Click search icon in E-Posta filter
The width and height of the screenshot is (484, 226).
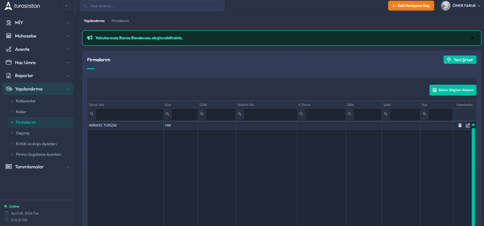click(301, 114)
